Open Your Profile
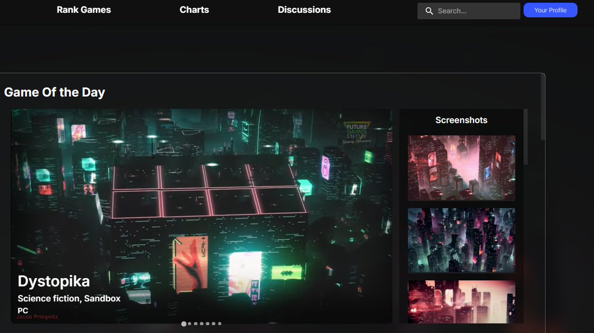This screenshot has width=594, height=333. click(550, 10)
